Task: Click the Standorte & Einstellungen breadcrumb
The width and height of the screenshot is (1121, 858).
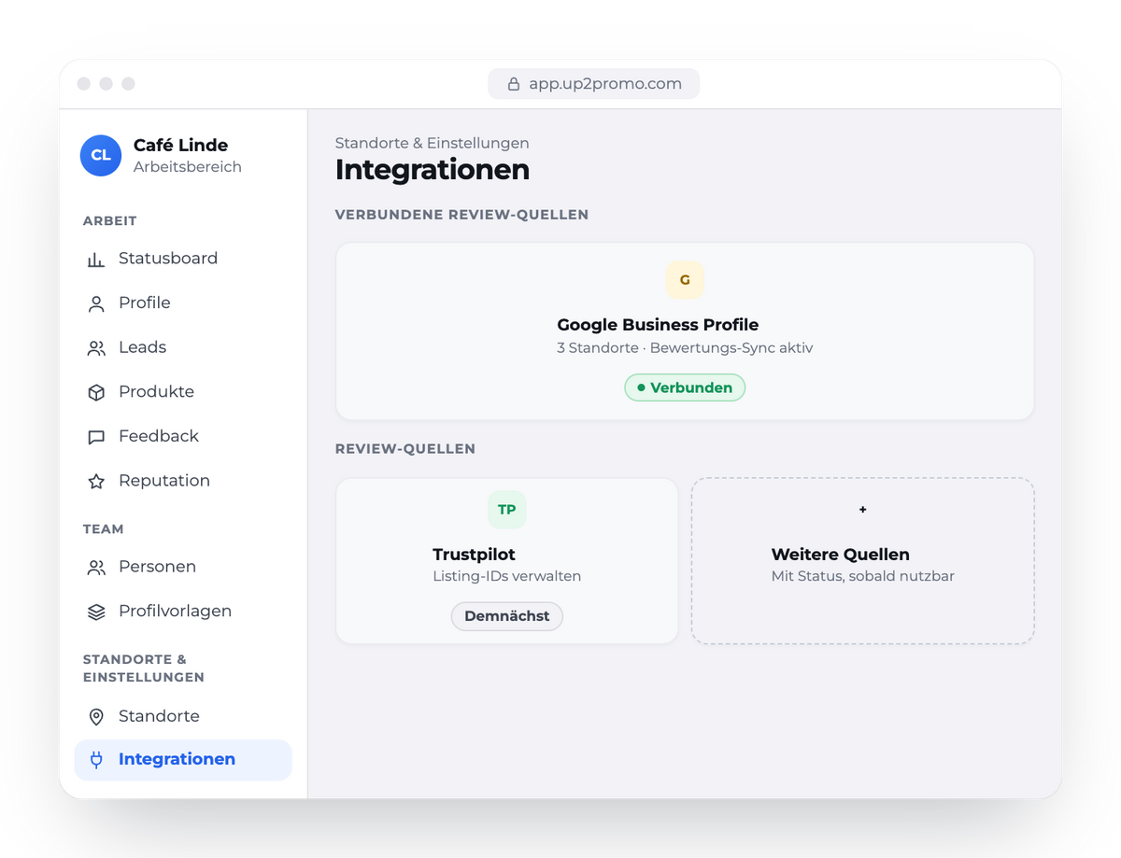Action: (x=433, y=143)
